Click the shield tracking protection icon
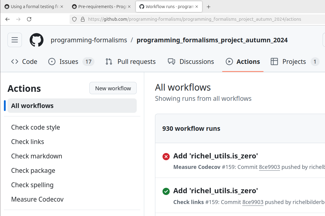 pyautogui.click(x=75, y=19)
